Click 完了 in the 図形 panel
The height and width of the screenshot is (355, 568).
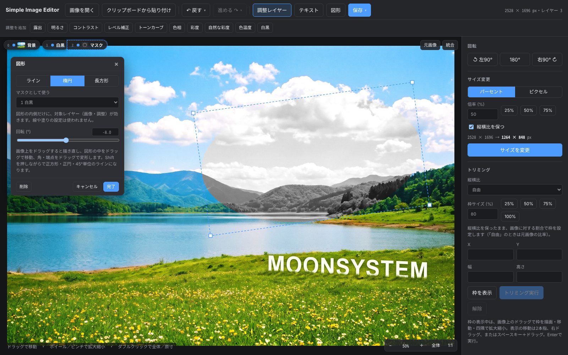pyautogui.click(x=111, y=187)
